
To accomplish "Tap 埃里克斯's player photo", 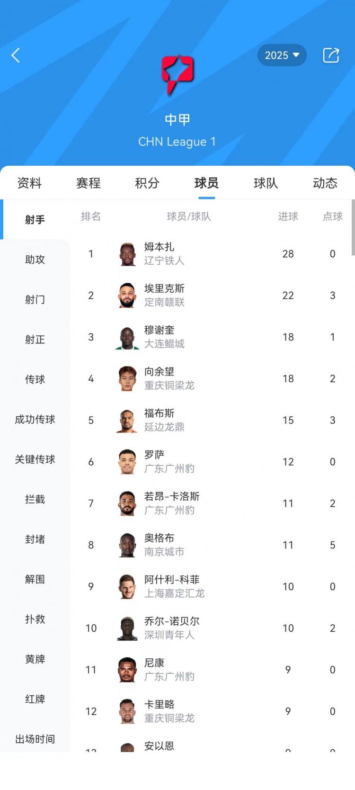I will (x=127, y=296).
